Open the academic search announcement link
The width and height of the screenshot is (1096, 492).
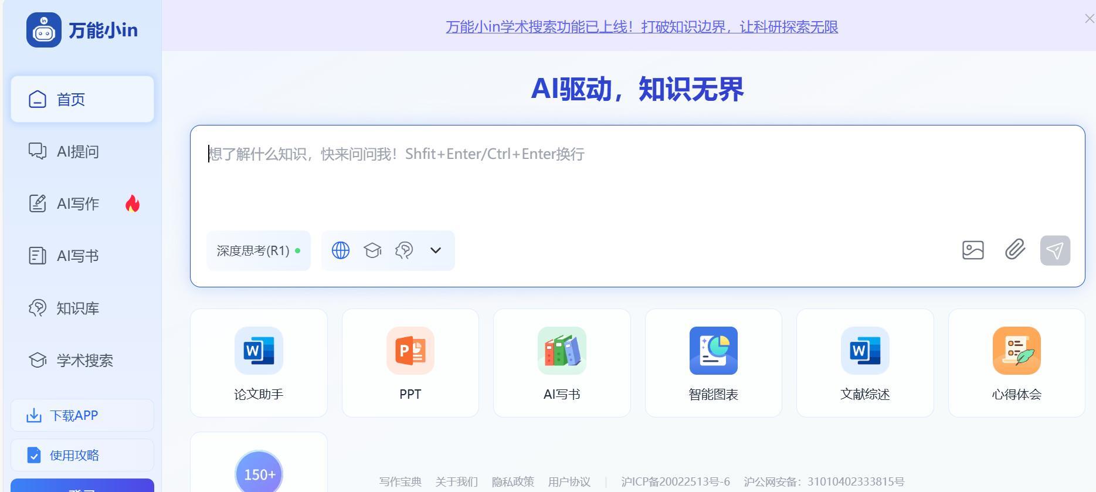(x=642, y=27)
